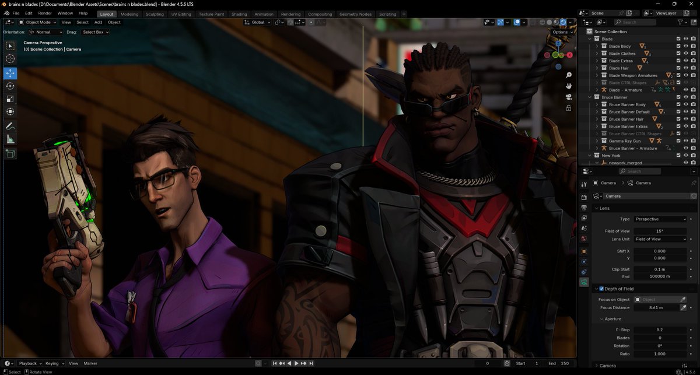Uncheck the Bruce Banner collection checkbox
This screenshot has width=700, height=375.
point(678,97)
